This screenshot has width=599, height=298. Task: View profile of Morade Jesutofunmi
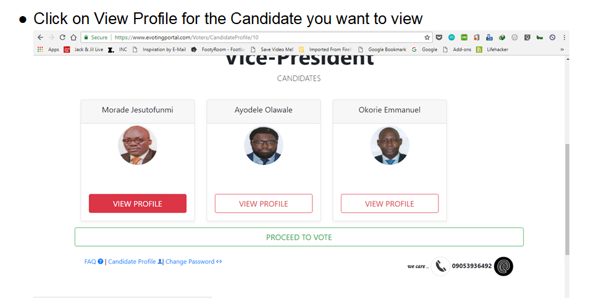pos(138,204)
